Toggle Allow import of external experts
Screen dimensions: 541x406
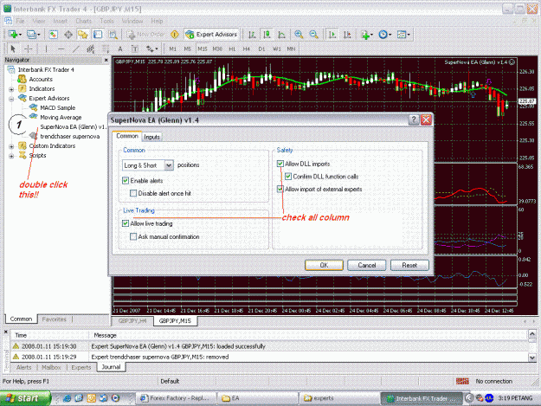[280, 189]
